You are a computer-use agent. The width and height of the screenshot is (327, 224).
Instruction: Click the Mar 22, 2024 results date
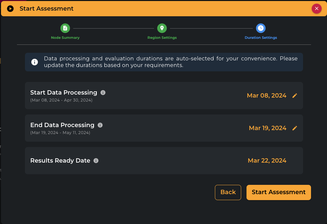click(x=267, y=161)
